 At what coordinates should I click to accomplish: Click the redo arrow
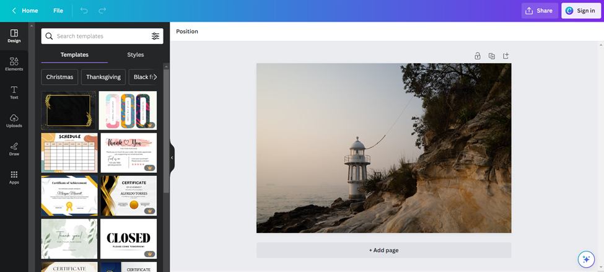(x=102, y=11)
